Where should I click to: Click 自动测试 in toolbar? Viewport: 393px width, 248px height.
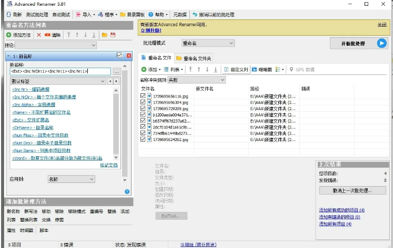61,15
